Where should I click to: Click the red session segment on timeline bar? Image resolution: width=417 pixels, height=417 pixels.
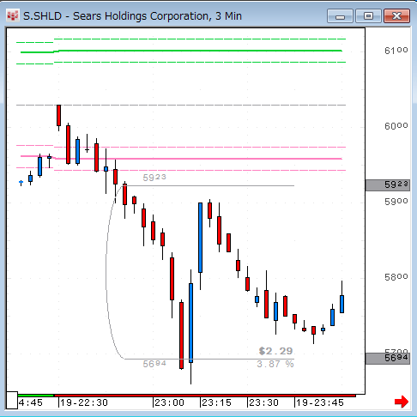[x=205, y=396]
